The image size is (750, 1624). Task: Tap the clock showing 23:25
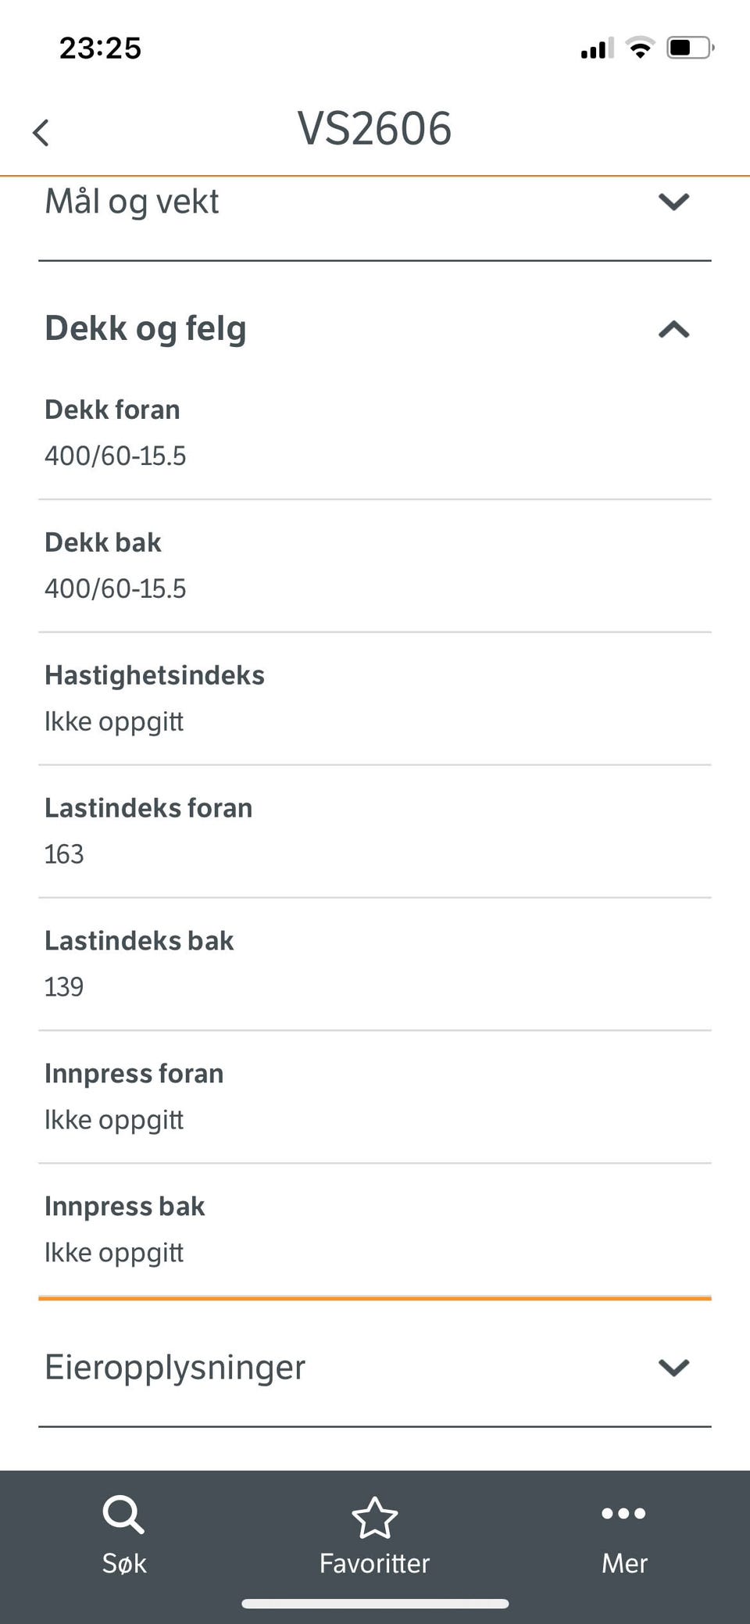[101, 48]
